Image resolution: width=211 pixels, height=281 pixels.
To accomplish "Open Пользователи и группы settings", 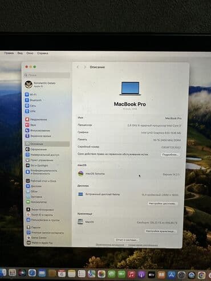I will (43, 220).
